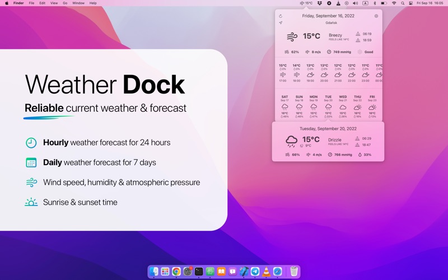Open the Now Playing menu bar icon
This screenshot has width=448, height=280.
tap(347, 3)
